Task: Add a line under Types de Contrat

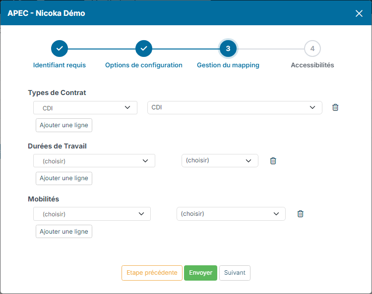Action: 64,125
